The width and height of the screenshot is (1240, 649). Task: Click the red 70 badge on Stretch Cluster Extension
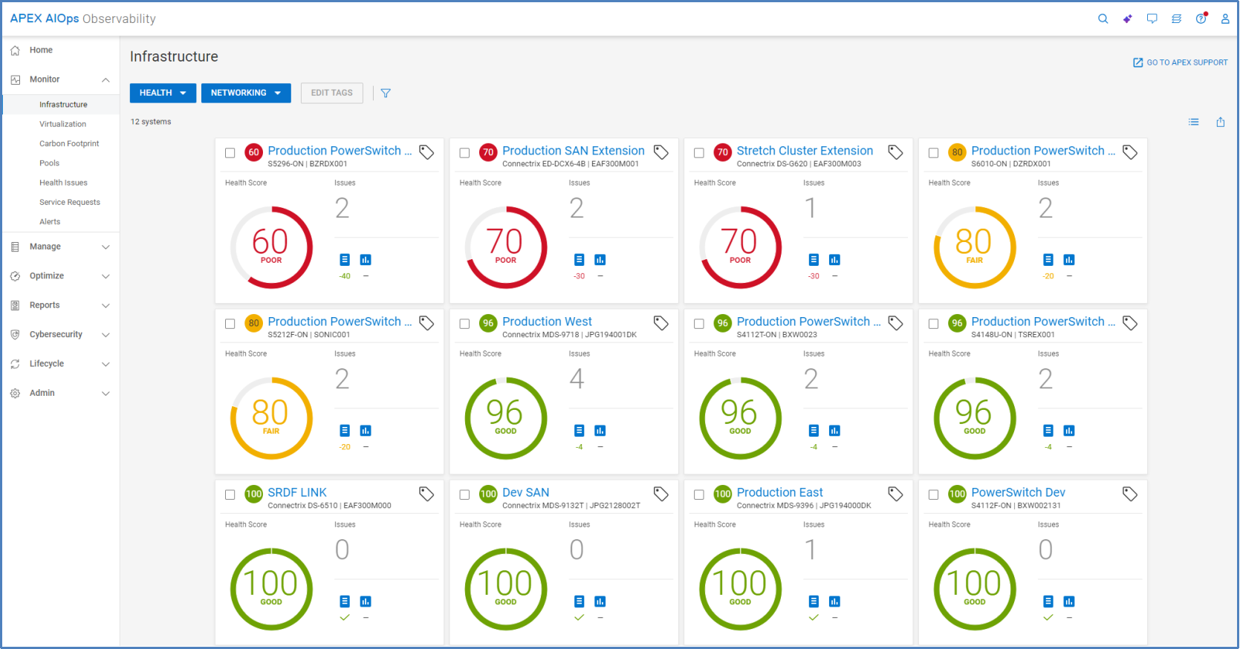coord(722,152)
